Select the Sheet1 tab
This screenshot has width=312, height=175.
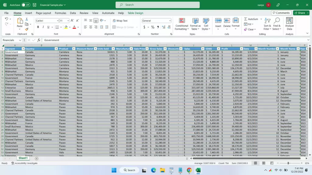coord(23,158)
